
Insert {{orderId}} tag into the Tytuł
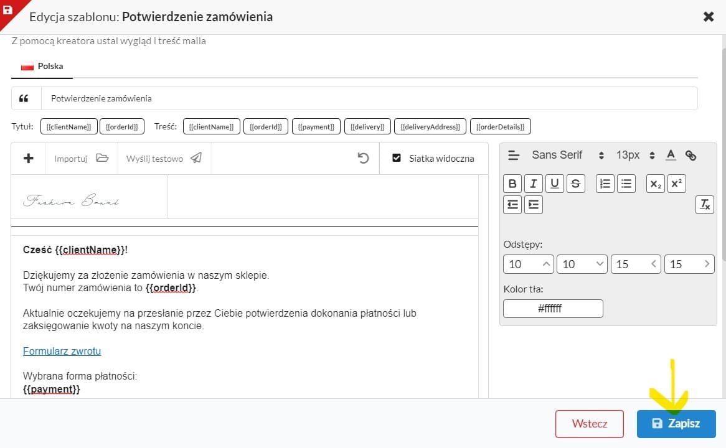click(122, 127)
